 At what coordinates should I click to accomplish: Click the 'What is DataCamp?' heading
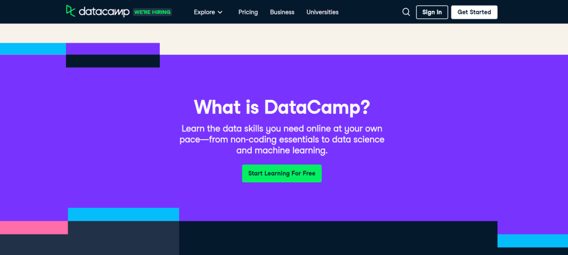[282, 107]
